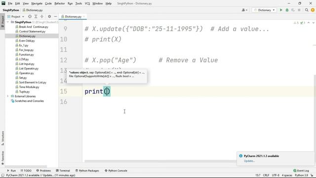The height and width of the screenshot is (178, 316).
Task: Click the Update... link in notification
Action: point(249,161)
